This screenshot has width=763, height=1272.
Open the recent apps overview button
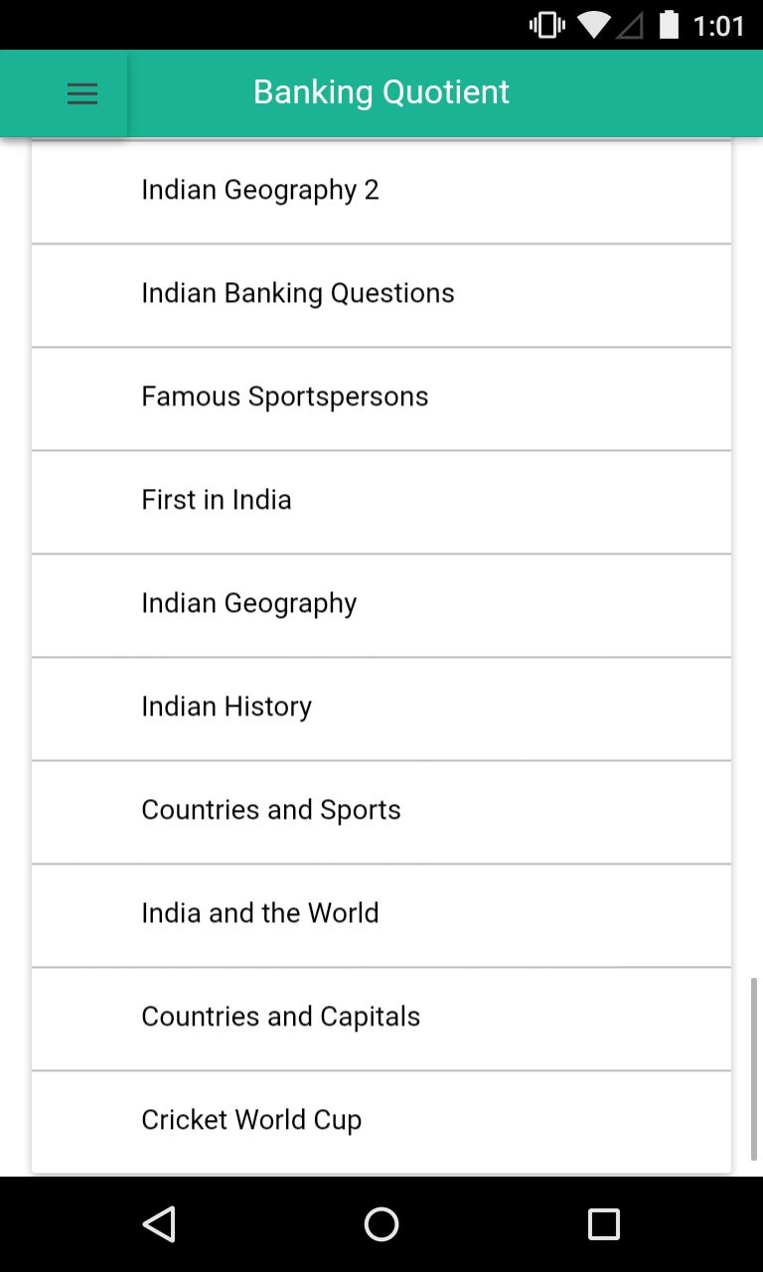tap(603, 1224)
